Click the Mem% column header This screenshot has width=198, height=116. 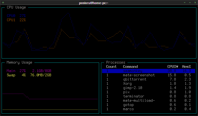pos(187,66)
